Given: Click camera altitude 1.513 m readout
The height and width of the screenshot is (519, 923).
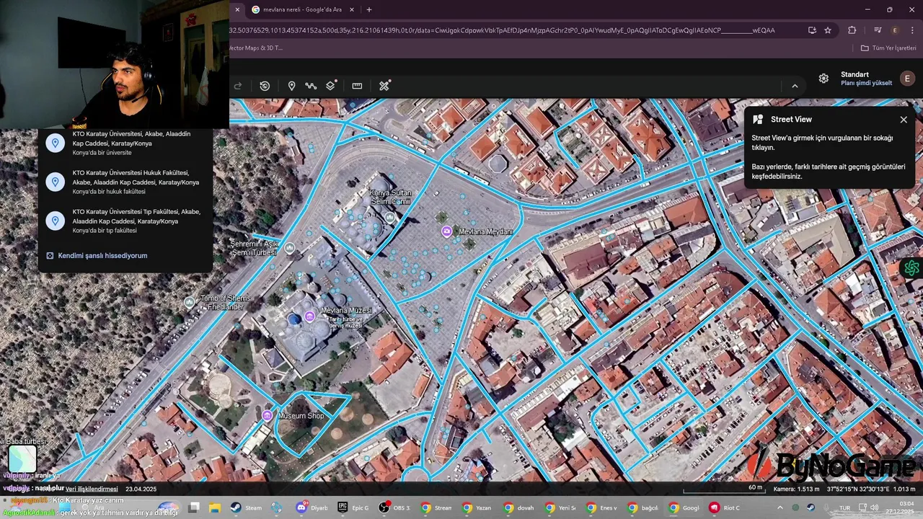Looking at the screenshot, I should tap(796, 489).
